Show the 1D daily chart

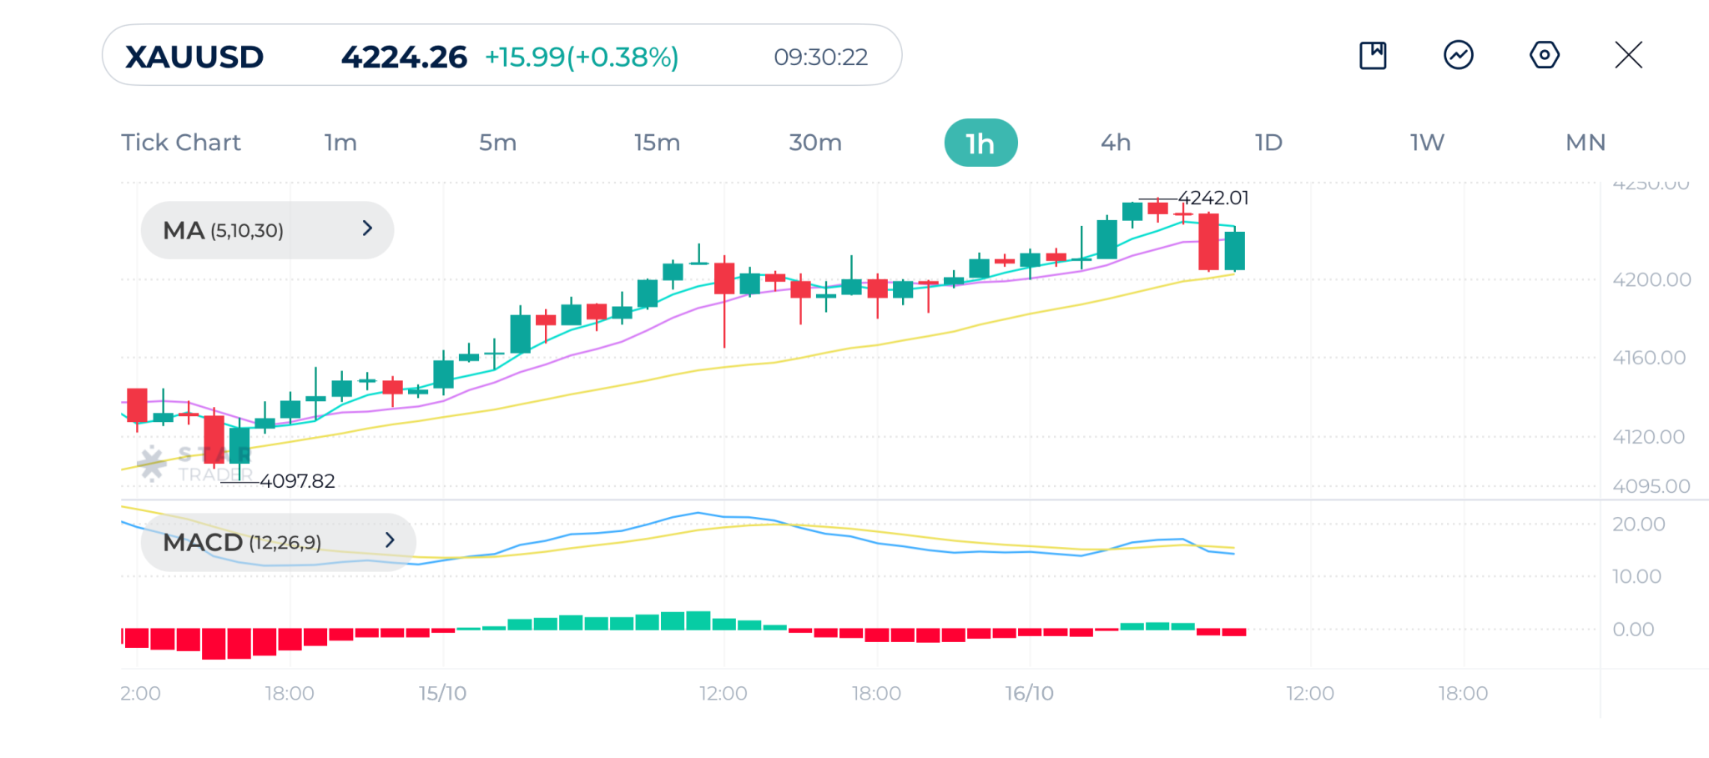(x=1268, y=143)
